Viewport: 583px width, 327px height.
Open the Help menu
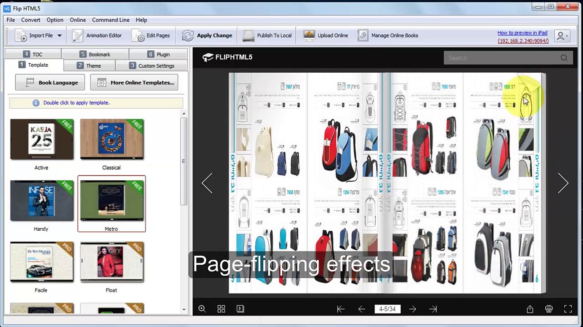141,20
